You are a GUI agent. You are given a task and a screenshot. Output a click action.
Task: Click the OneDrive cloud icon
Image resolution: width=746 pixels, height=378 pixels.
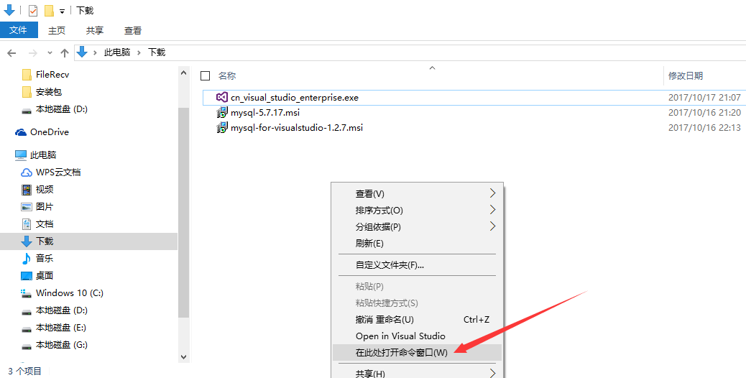tap(20, 132)
